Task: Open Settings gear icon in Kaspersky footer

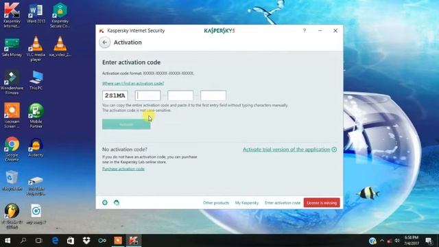Action: click(105, 202)
